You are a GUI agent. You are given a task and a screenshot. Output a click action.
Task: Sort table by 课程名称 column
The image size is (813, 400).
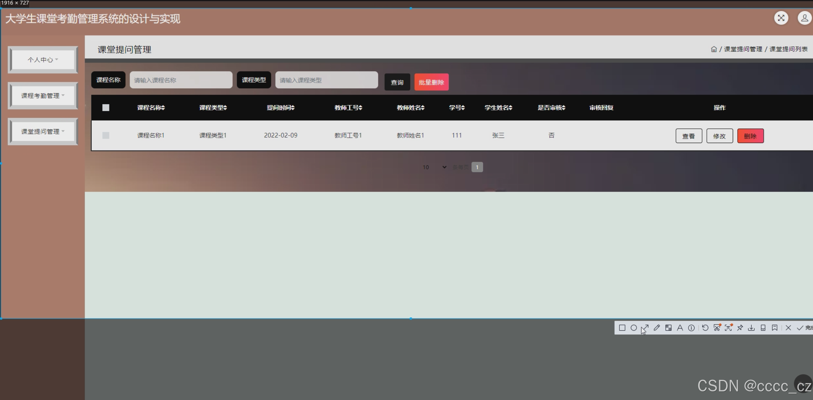(151, 108)
